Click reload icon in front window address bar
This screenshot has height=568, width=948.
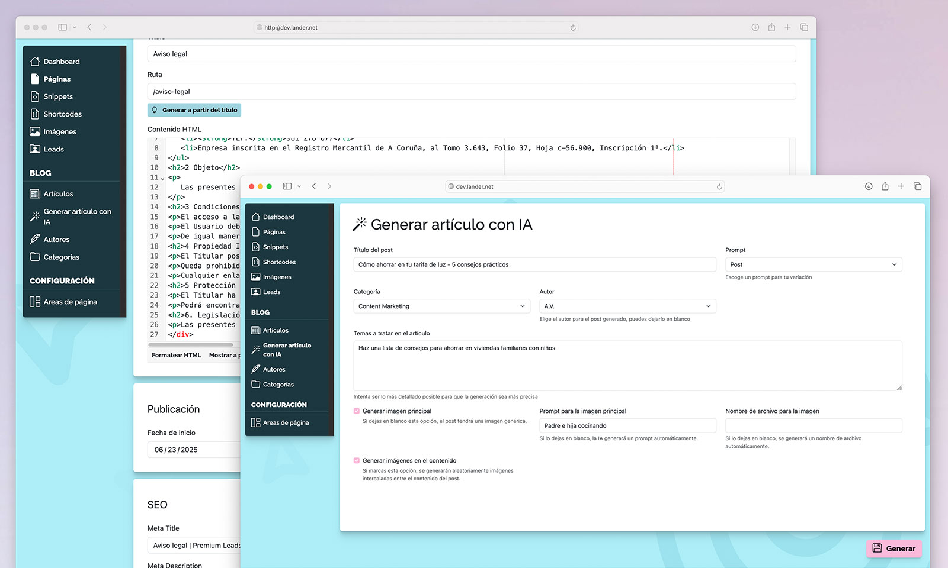point(719,186)
